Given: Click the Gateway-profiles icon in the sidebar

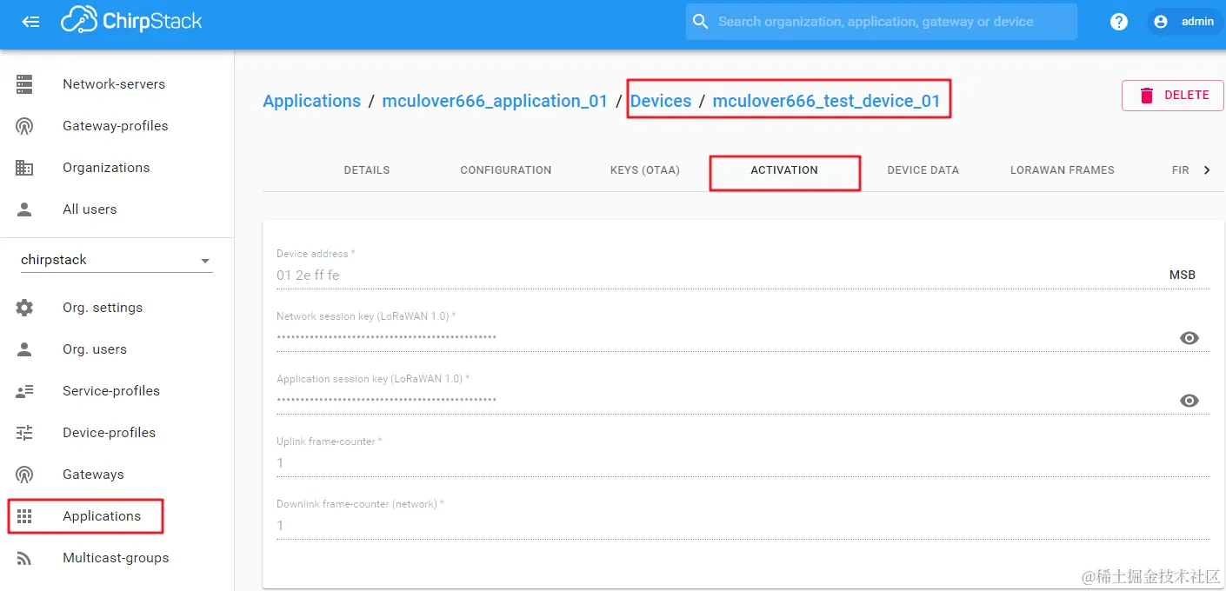Looking at the screenshot, I should (24, 126).
